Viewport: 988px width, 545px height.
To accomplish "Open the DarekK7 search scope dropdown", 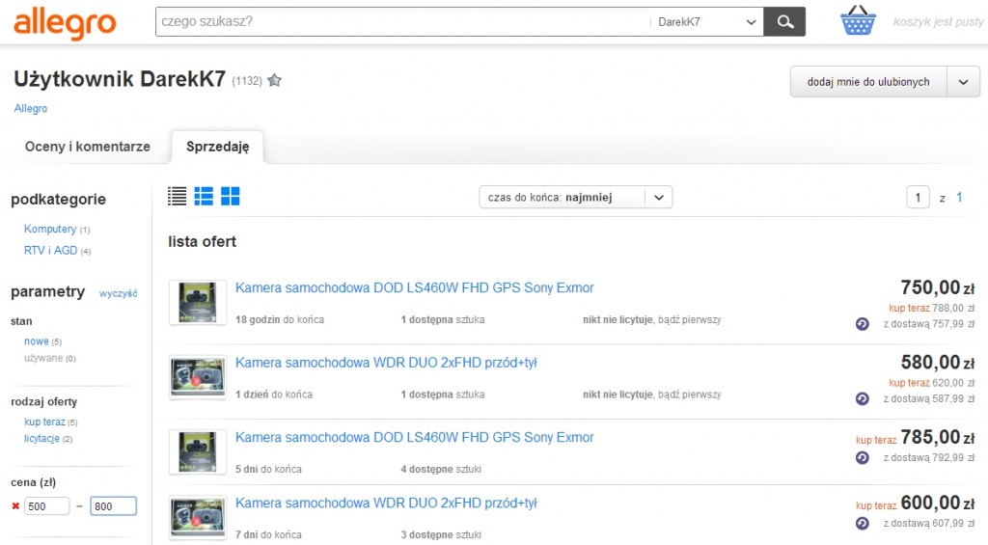I will [x=706, y=22].
